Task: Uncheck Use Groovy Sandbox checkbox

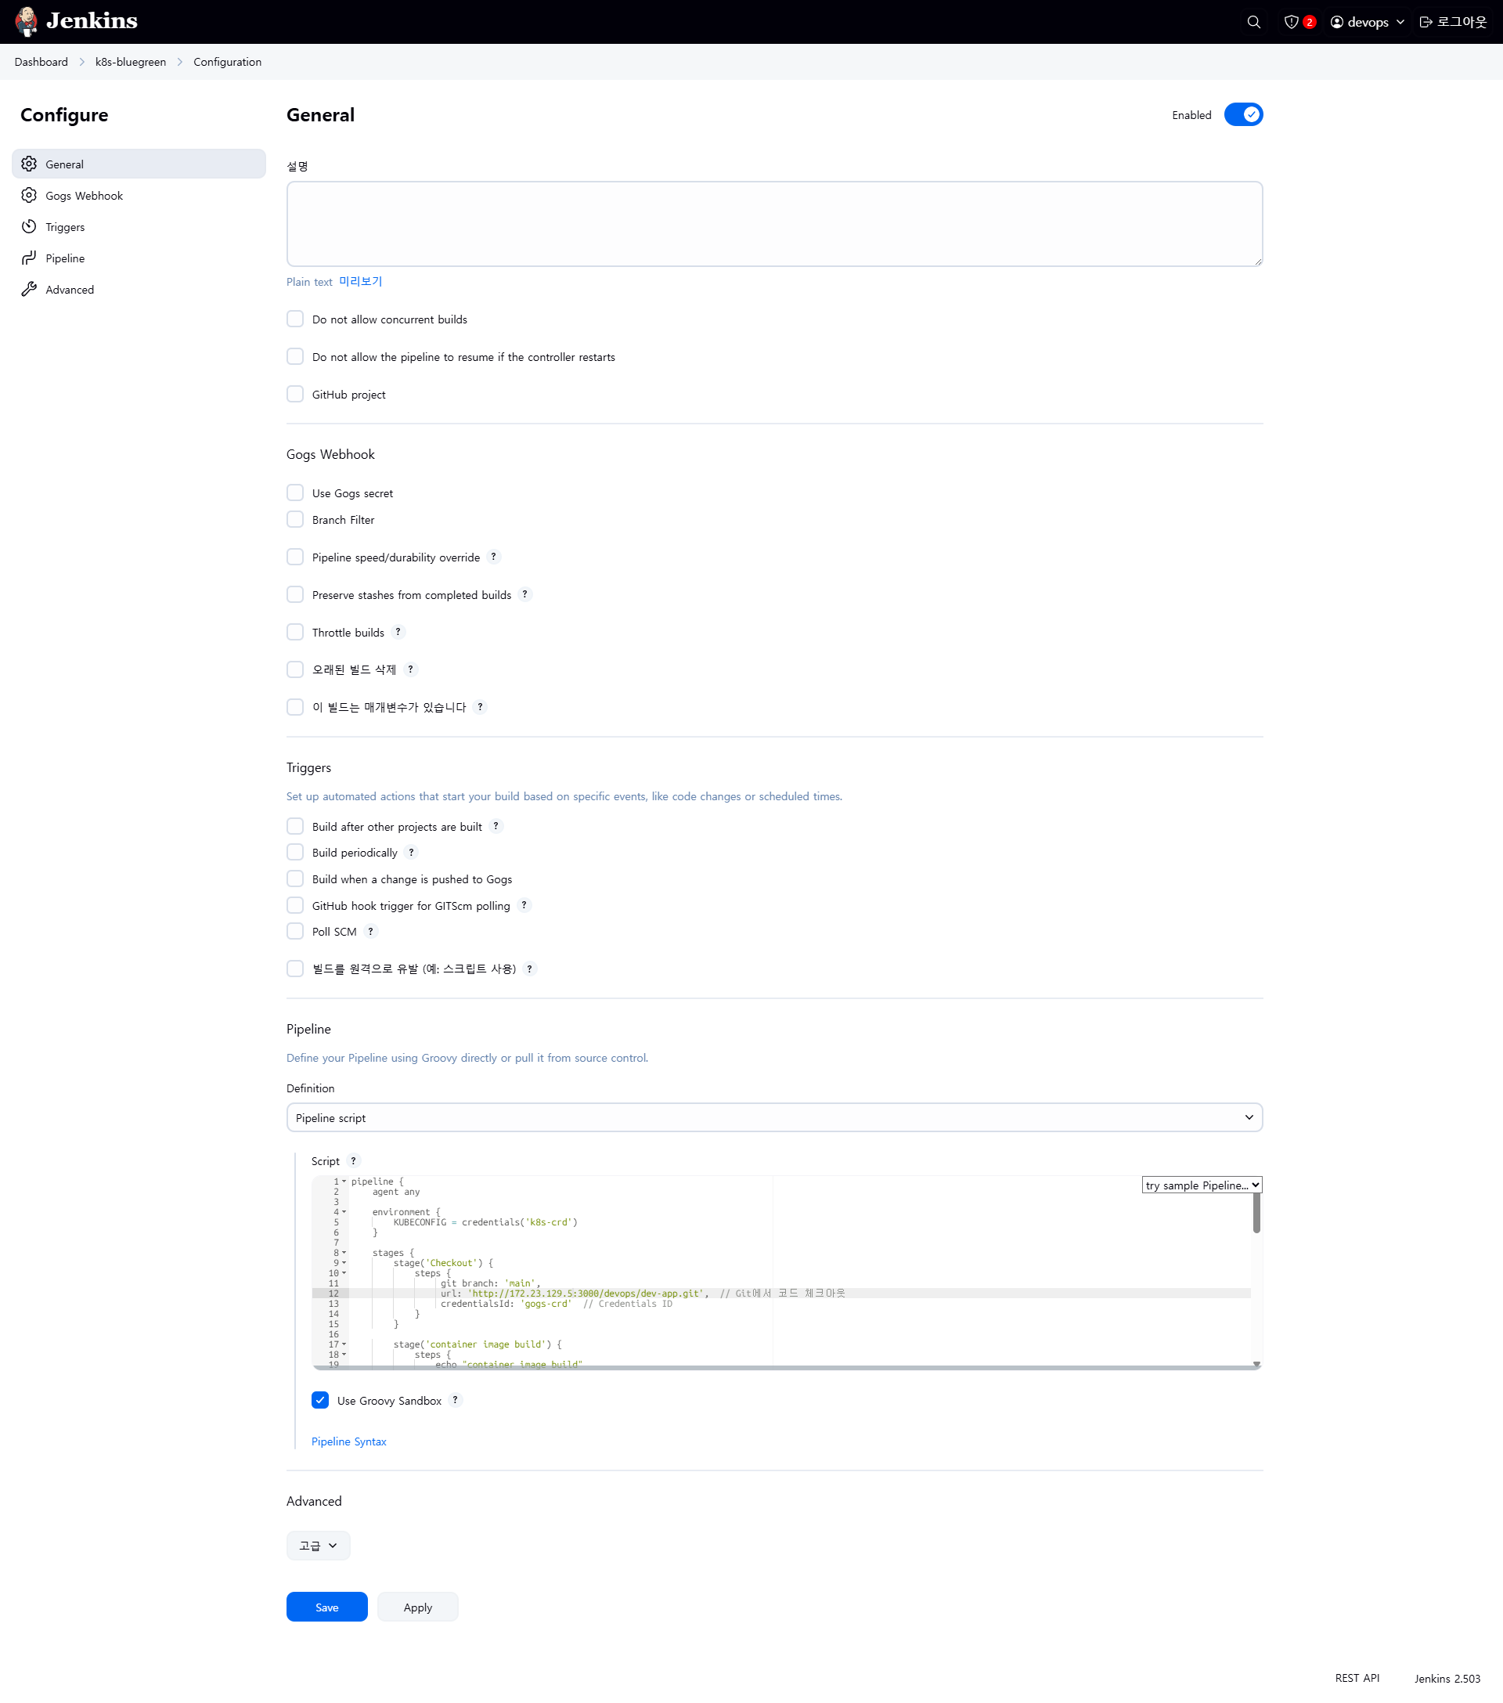Action: (320, 1400)
